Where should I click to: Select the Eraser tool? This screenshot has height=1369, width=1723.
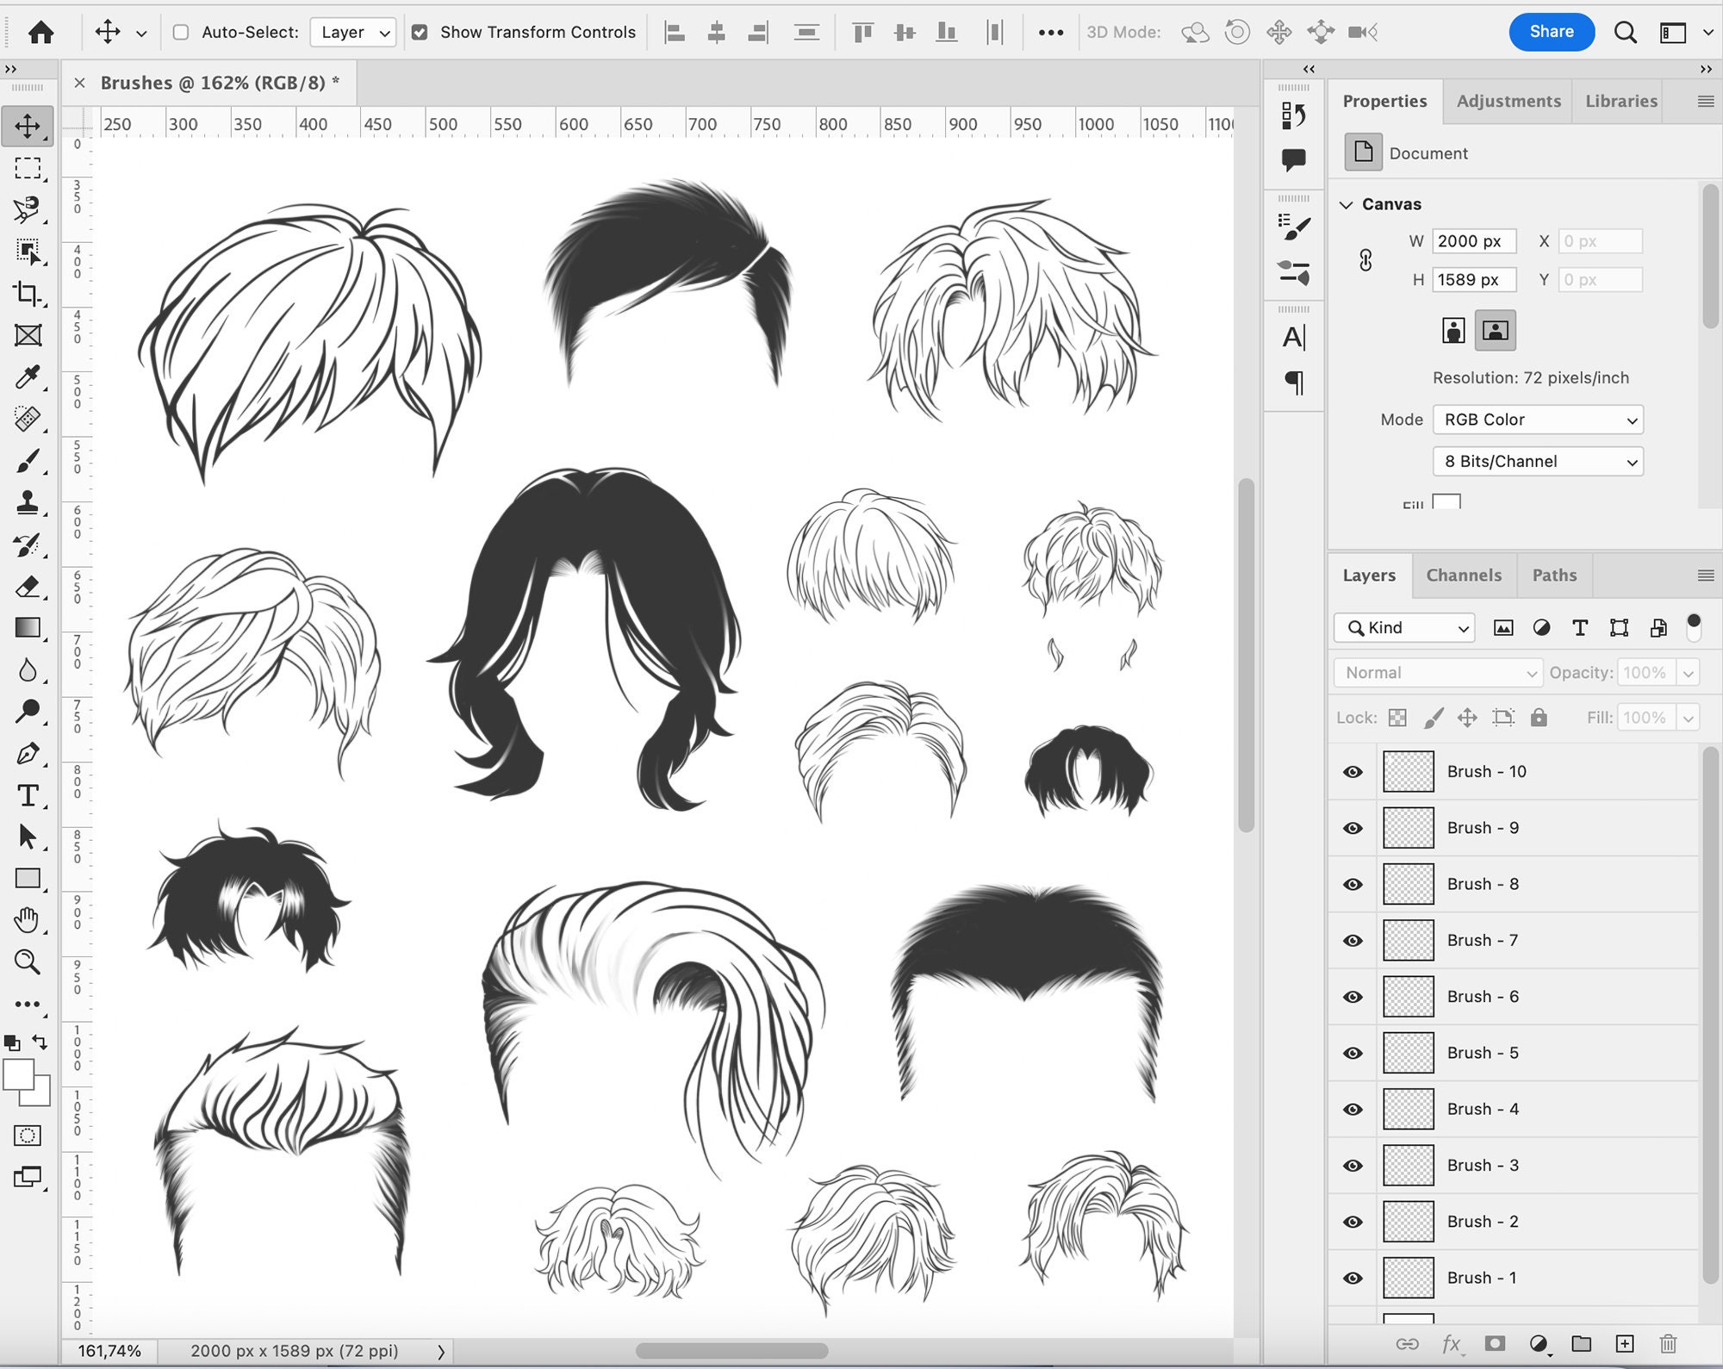pyautogui.click(x=28, y=588)
